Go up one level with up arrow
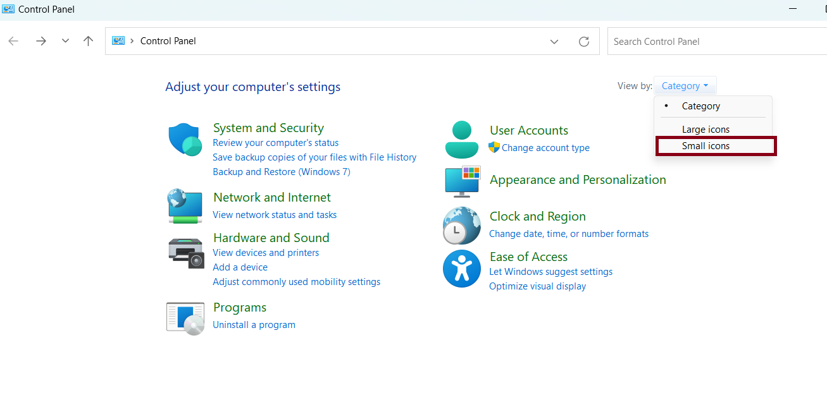This screenshot has width=827, height=407. coord(89,41)
